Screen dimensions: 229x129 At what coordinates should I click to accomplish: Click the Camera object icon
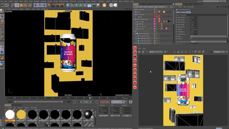pos(94,5)
